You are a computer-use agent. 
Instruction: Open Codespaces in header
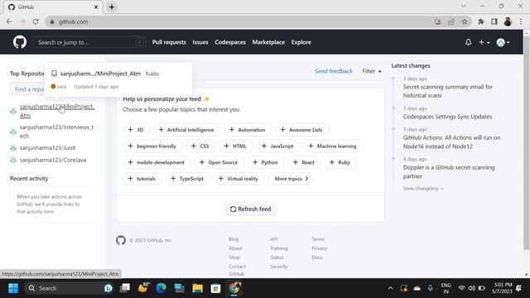point(230,42)
